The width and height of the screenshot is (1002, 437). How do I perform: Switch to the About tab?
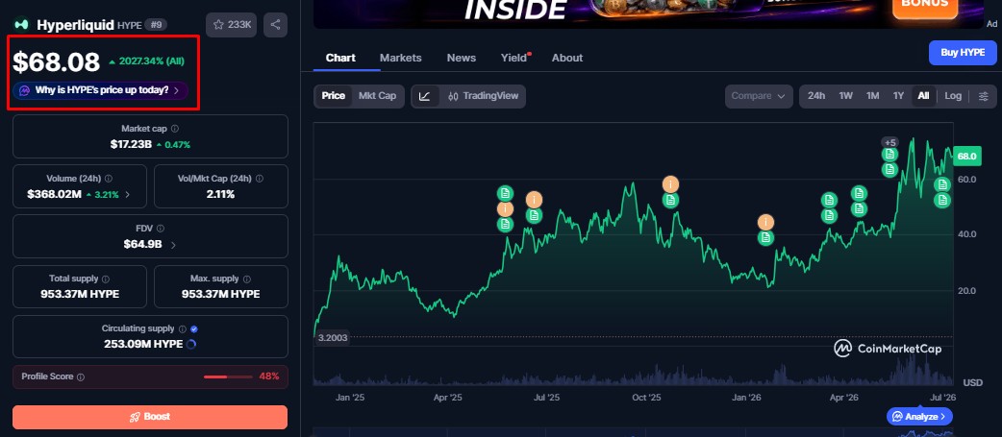pyautogui.click(x=567, y=58)
